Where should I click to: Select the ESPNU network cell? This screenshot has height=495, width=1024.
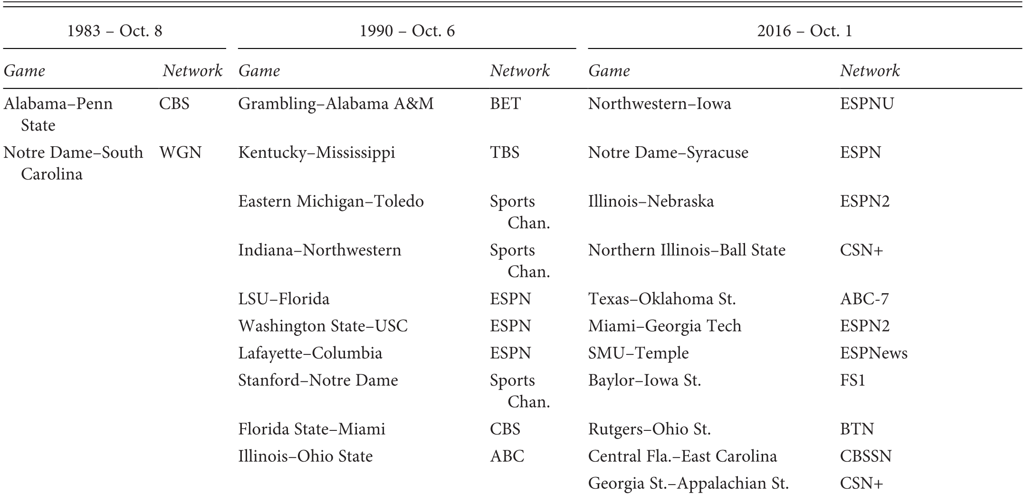point(867,104)
